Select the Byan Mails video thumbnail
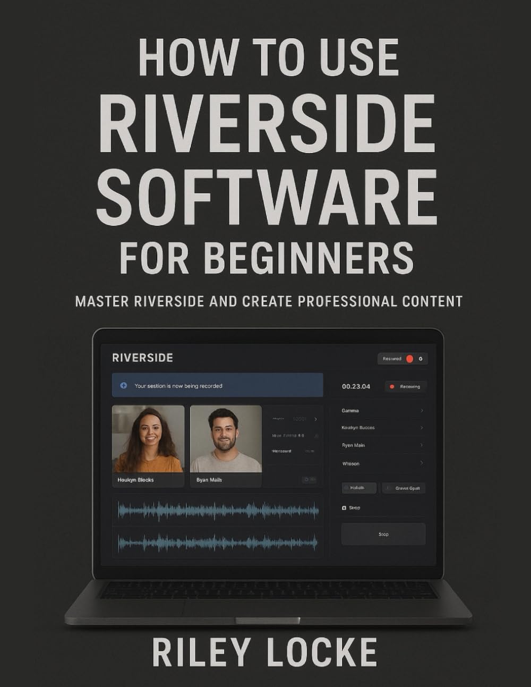This screenshot has width=531, height=687. click(x=226, y=439)
